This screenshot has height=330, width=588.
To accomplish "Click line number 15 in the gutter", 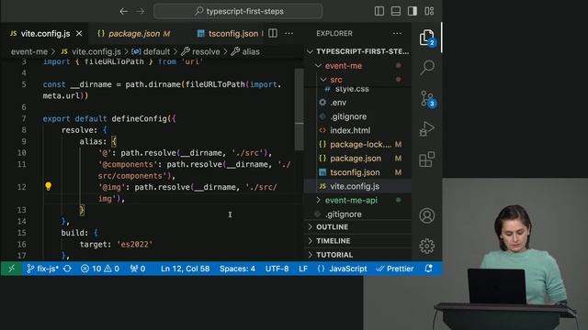I will coord(22,233).
